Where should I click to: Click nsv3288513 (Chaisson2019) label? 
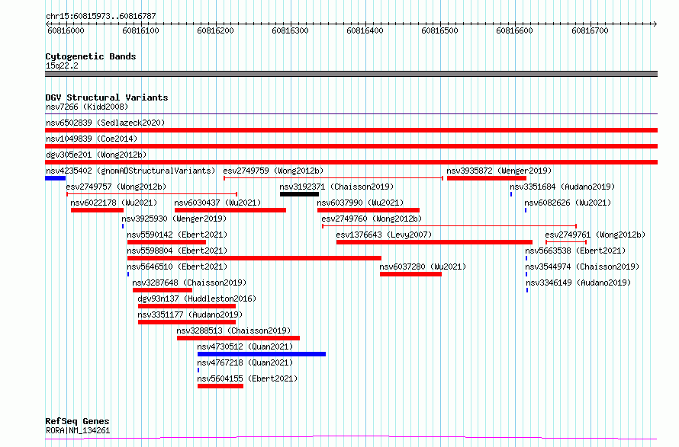click(234, 330)
